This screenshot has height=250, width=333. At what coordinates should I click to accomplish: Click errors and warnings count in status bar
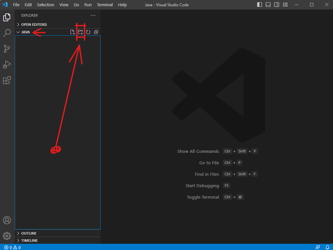pos(12,247)
